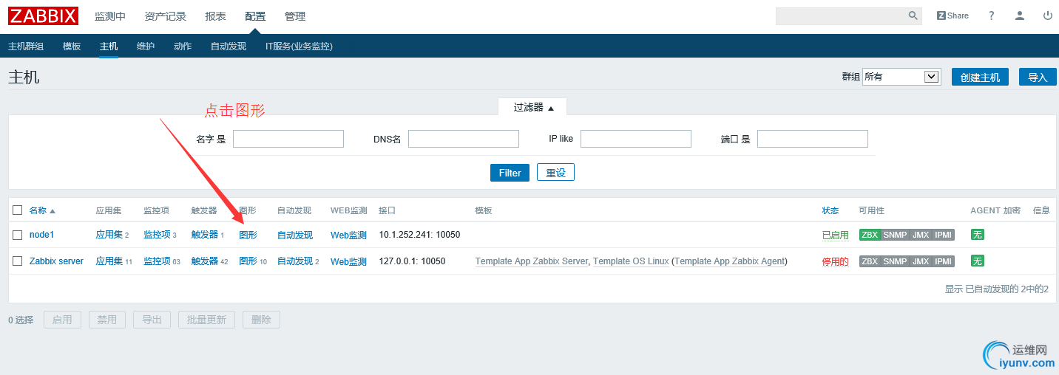Click the 导入 button
This screenshot has width=1059, height=375.
(1038, 77)
